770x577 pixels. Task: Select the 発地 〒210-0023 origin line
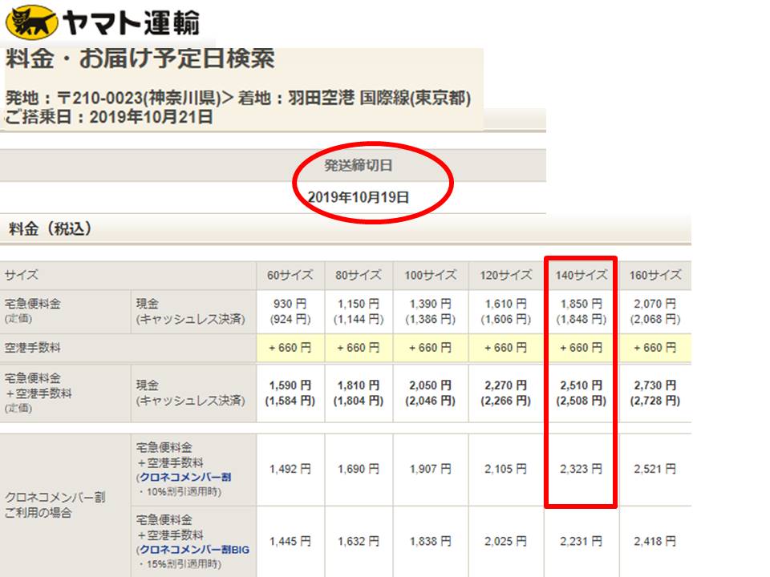238,98
